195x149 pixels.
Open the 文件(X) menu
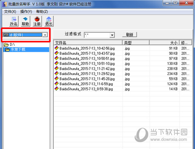(x=10, y=12)
